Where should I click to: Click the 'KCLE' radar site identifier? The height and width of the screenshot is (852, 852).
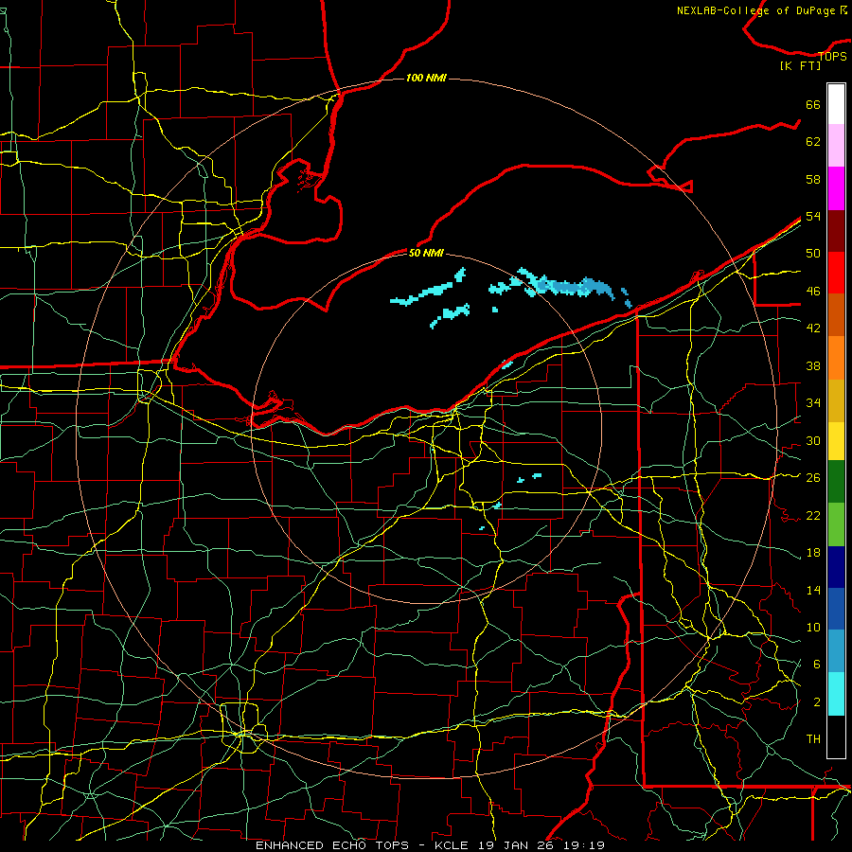click(451, 845)
